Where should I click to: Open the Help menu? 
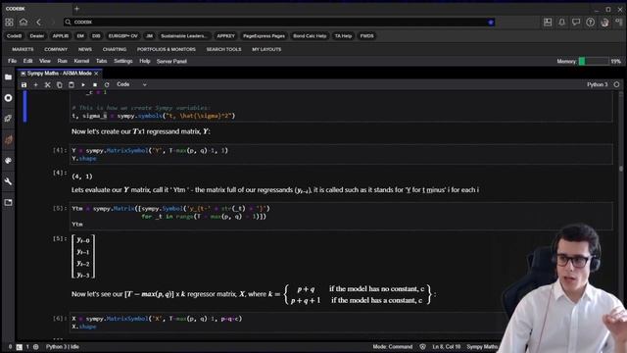pos(145,61)
